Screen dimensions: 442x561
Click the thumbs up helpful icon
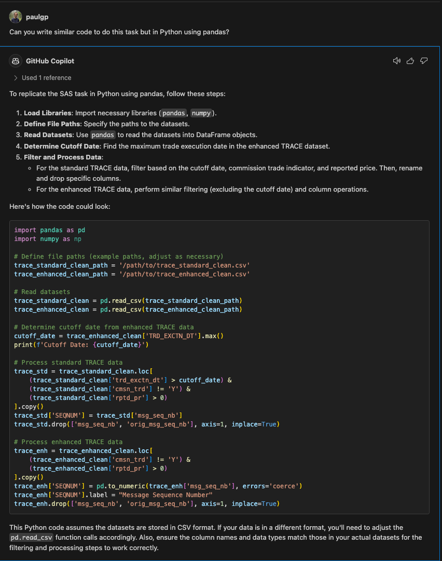point(410,61)
